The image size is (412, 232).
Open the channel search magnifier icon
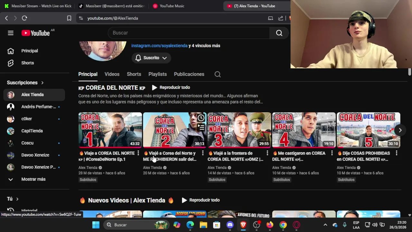[x=218, y=74]
